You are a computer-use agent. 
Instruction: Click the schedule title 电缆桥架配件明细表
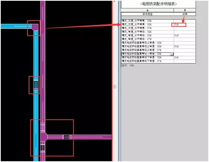point(158,4)
